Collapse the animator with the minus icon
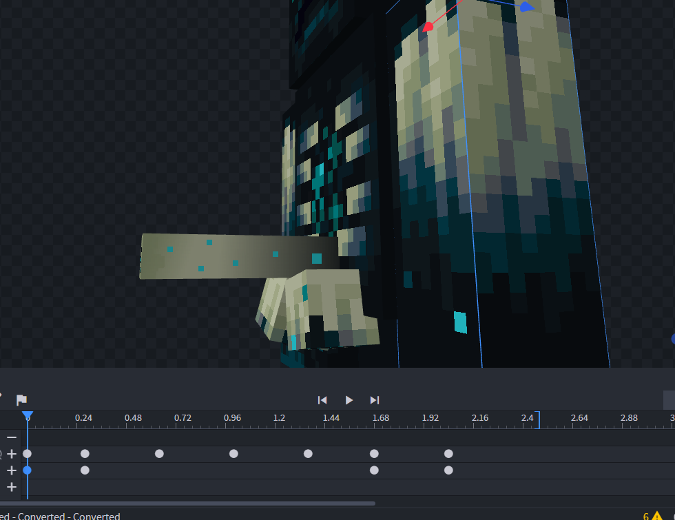The image size is (675, 520). point(12,437)
